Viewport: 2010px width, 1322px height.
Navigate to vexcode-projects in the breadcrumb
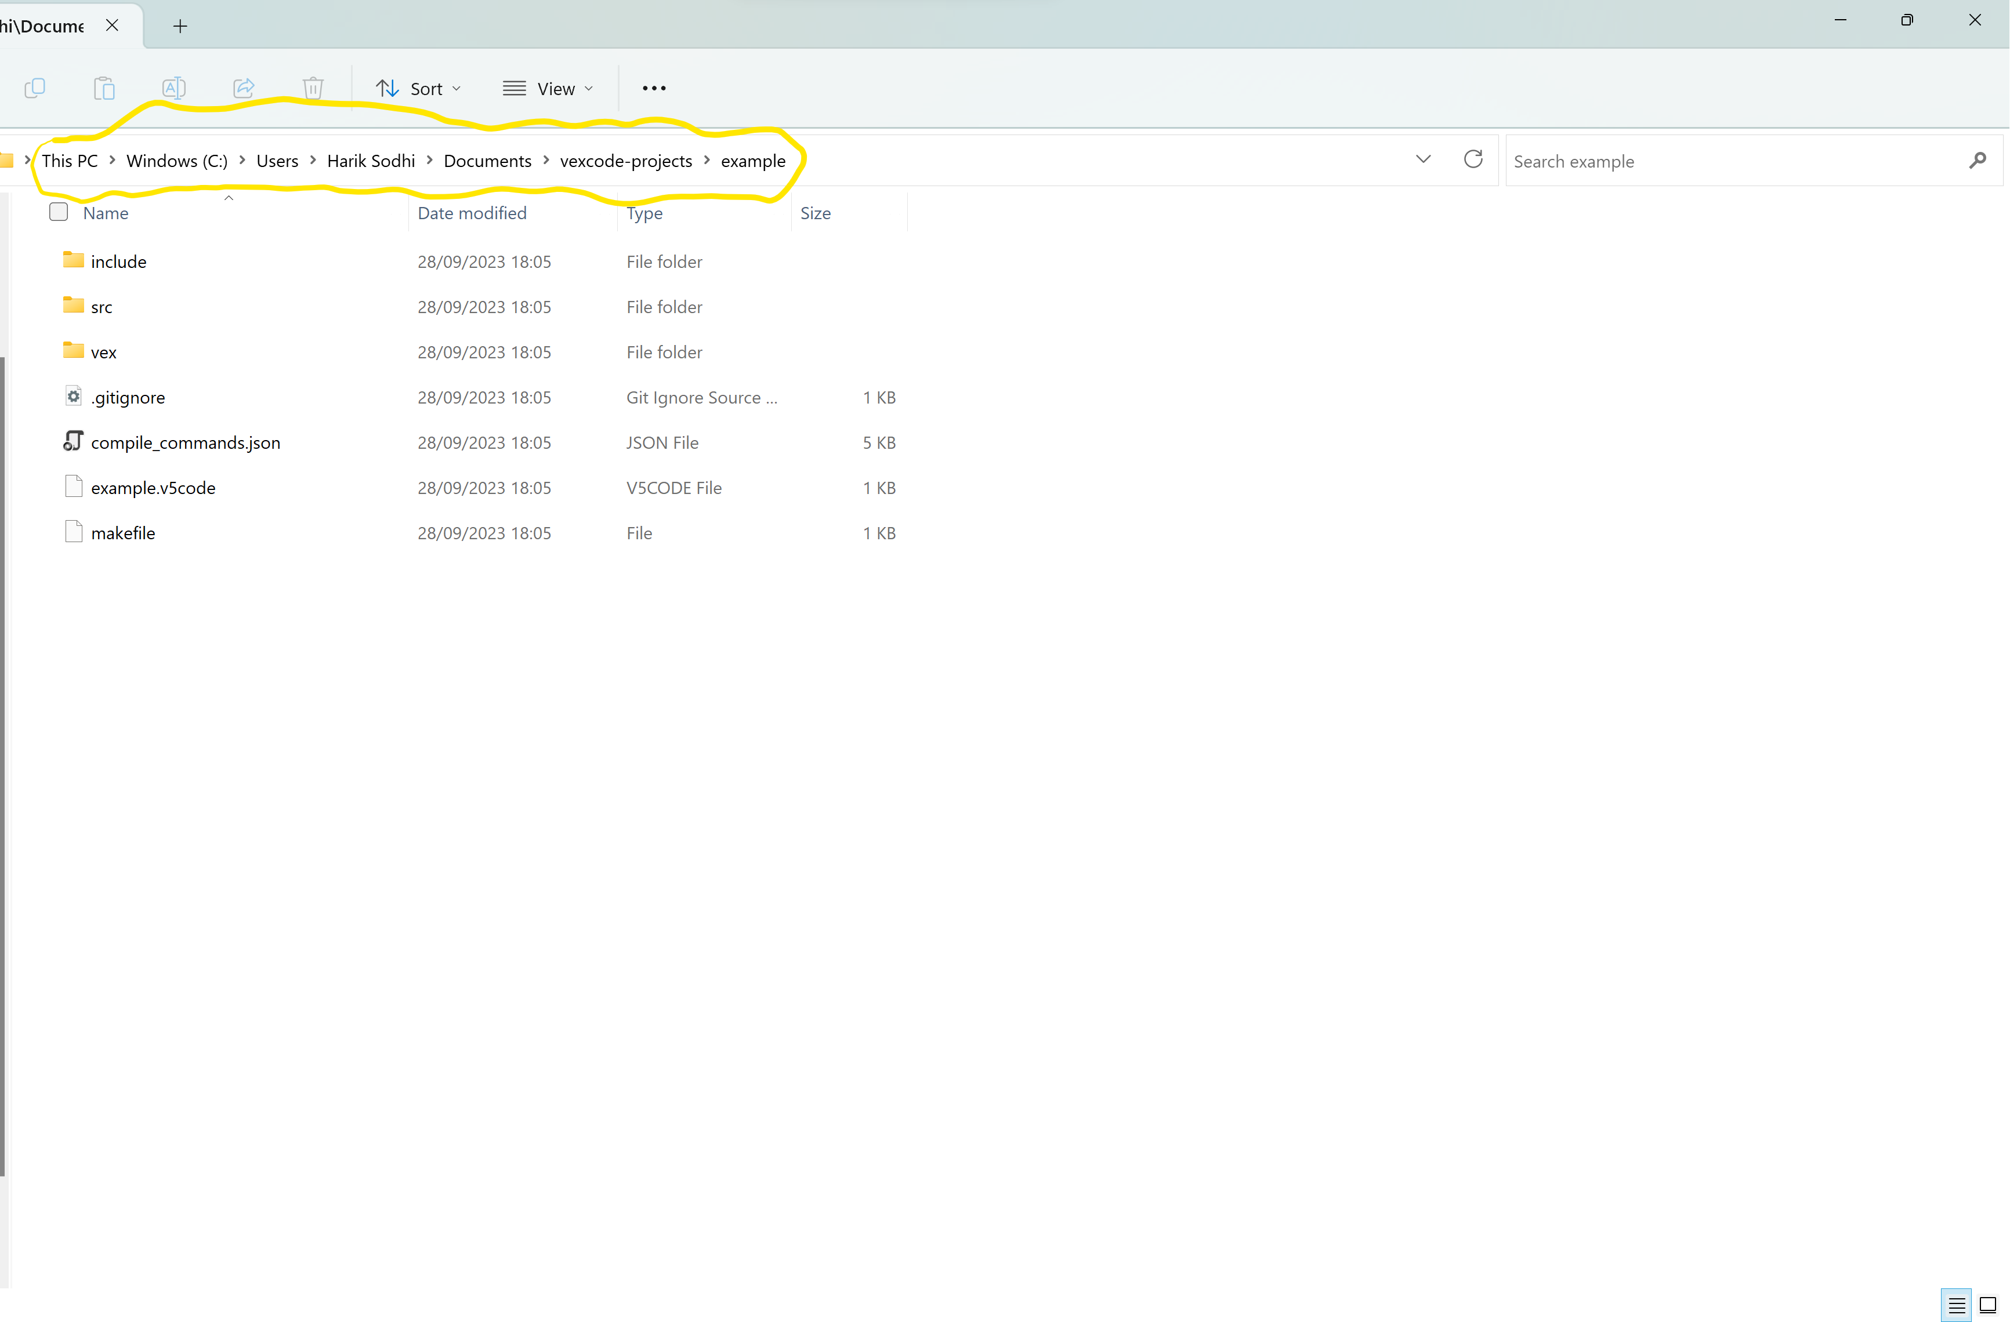pos(626,161)
